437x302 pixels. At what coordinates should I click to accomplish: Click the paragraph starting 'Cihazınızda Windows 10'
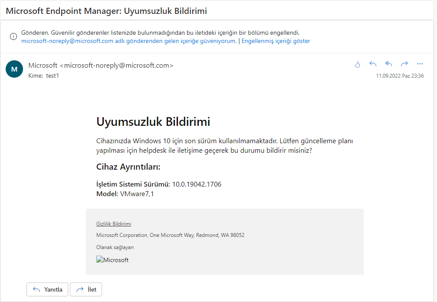[x=225, y=146]
